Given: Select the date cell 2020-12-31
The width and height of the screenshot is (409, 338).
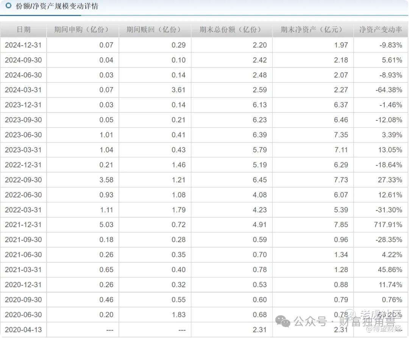Looking at the screenshot, I should pos(23,285).
